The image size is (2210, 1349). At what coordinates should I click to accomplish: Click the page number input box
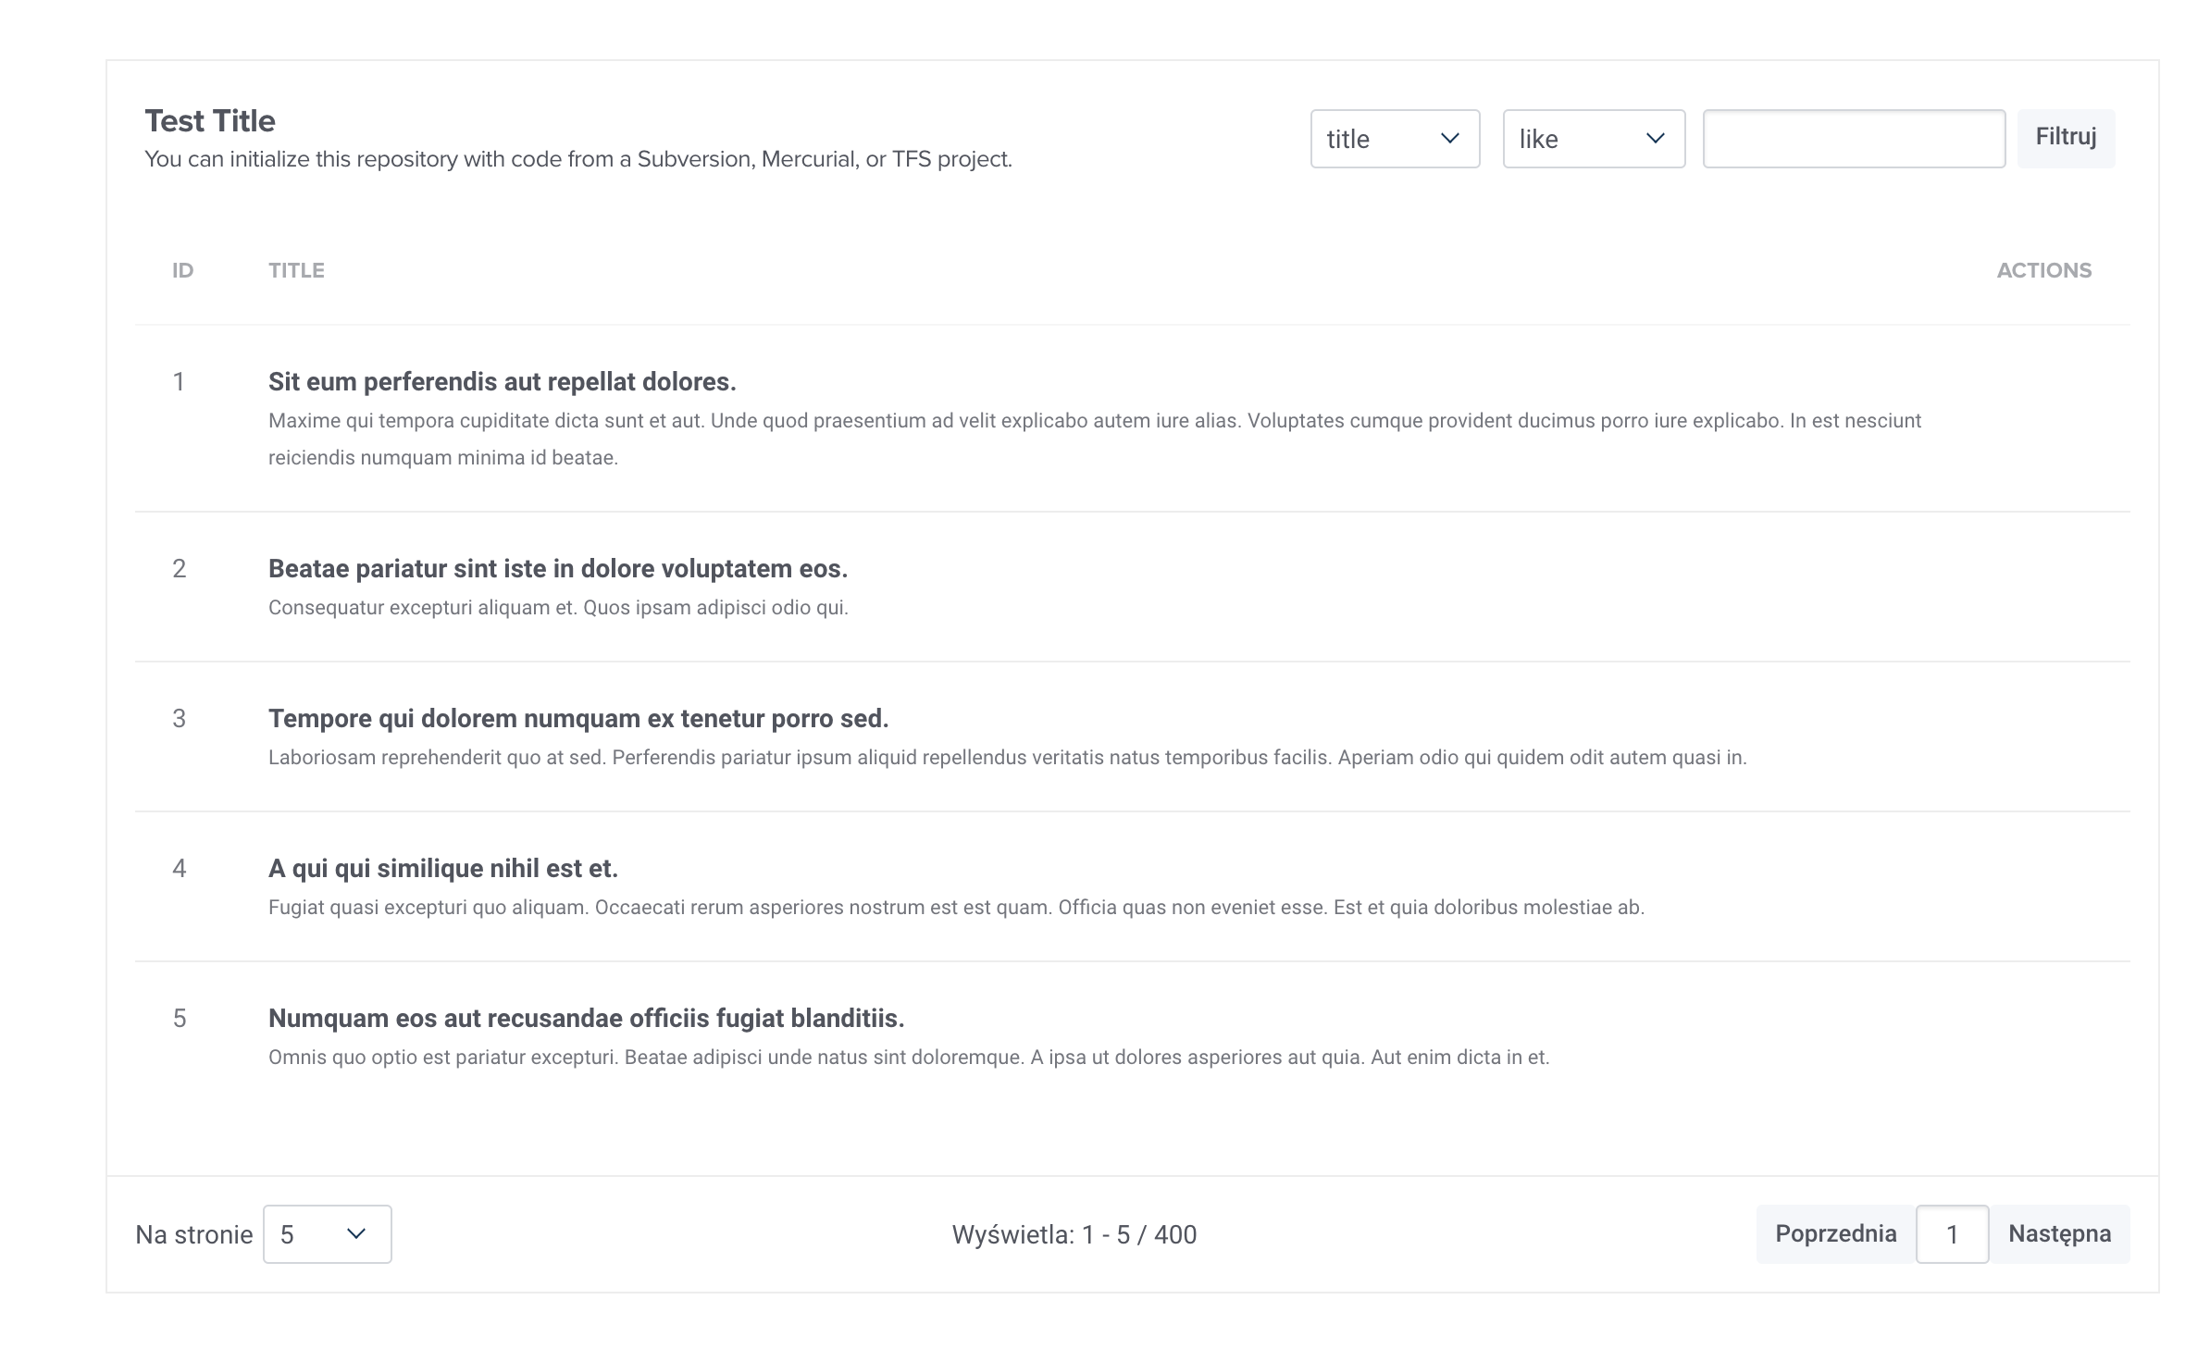click(1952, 1233)
